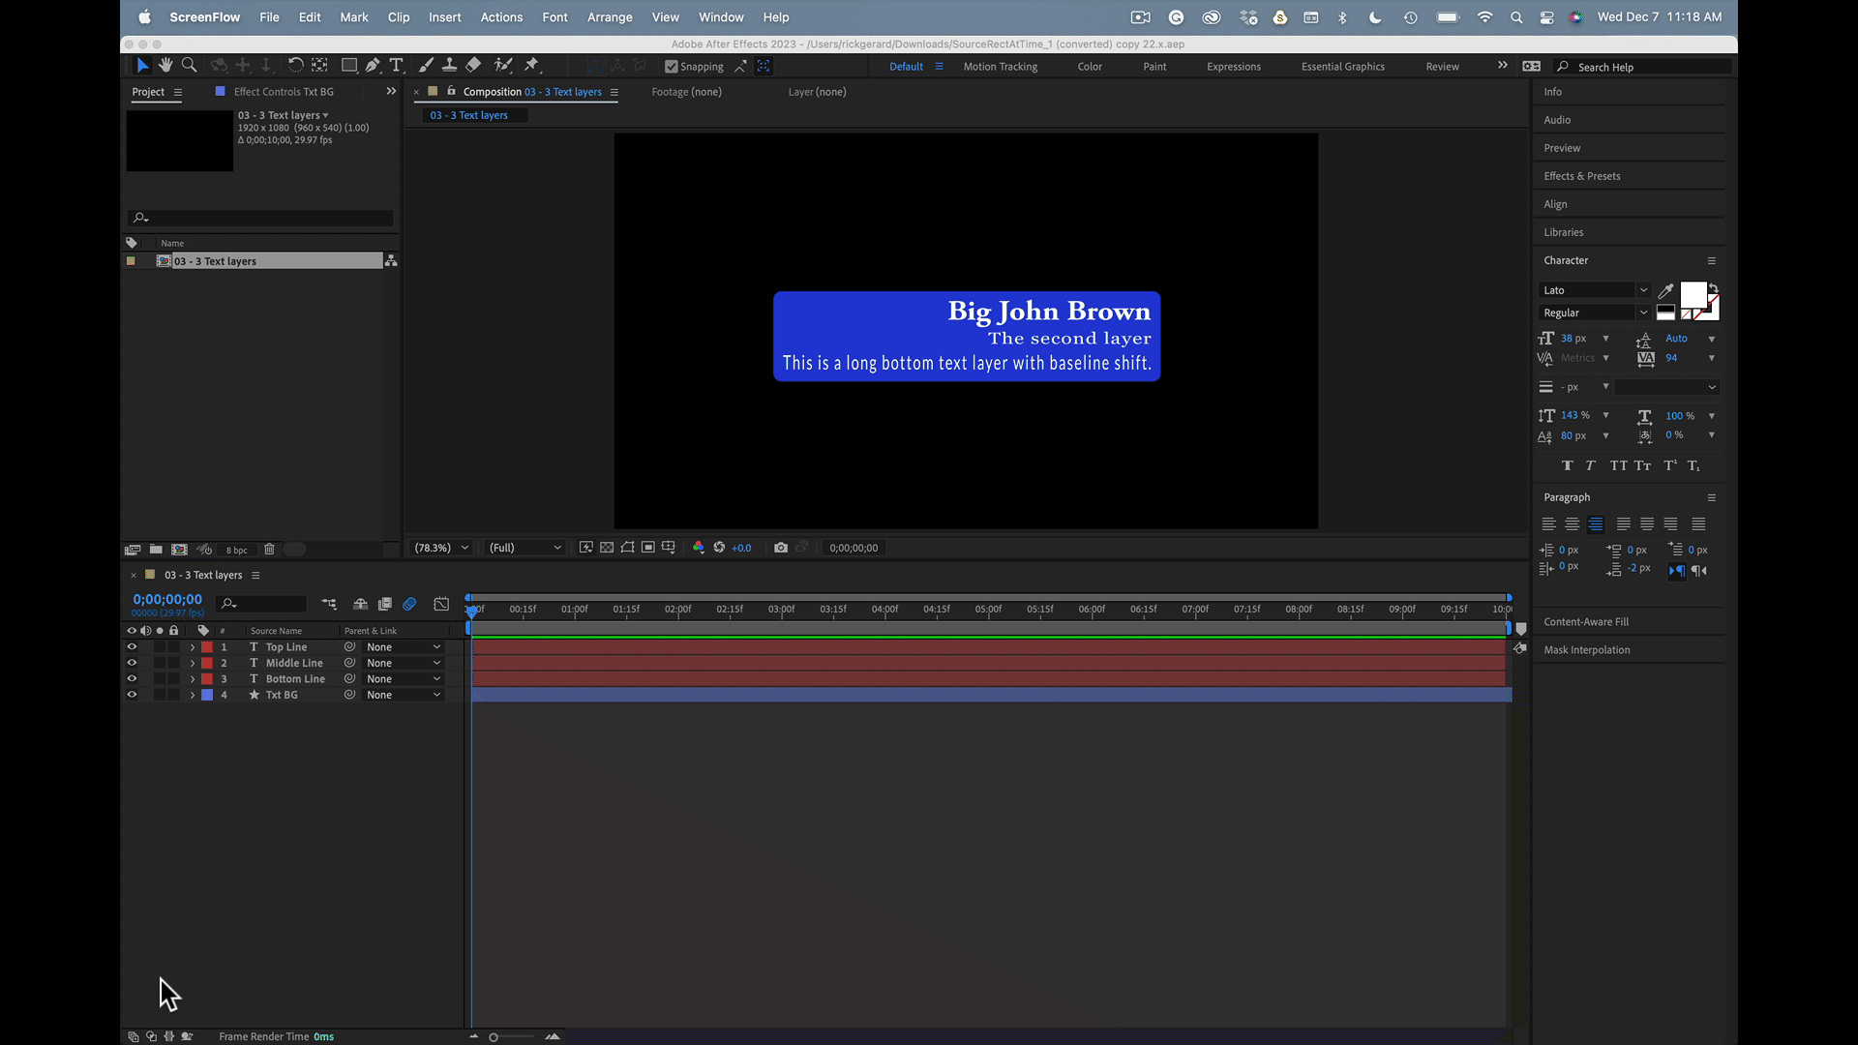The width and height of the screenshot is (1858, 1045).
Task: Toggle the Snapping checkbox
Action: [x=672, y=67]
